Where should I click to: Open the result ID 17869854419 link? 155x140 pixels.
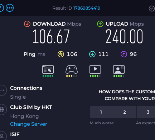tap(87, 8)
